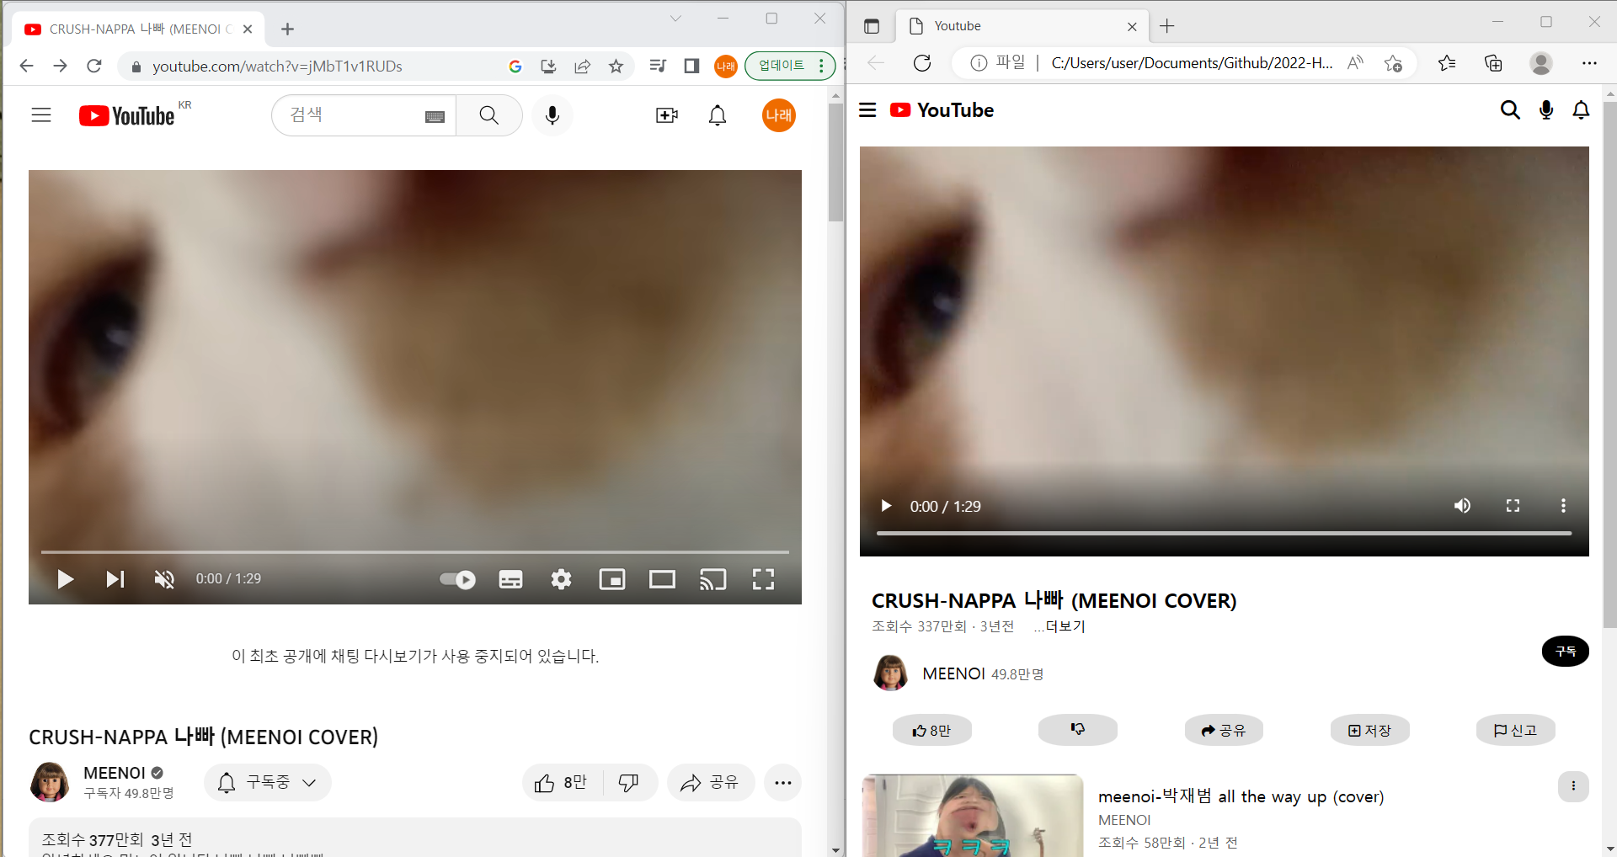This screenshot has width=1617, height=857.
Task: Open more actions ellipsis below Chrome video
Action: pyautogui.click(x=783, y=783)
